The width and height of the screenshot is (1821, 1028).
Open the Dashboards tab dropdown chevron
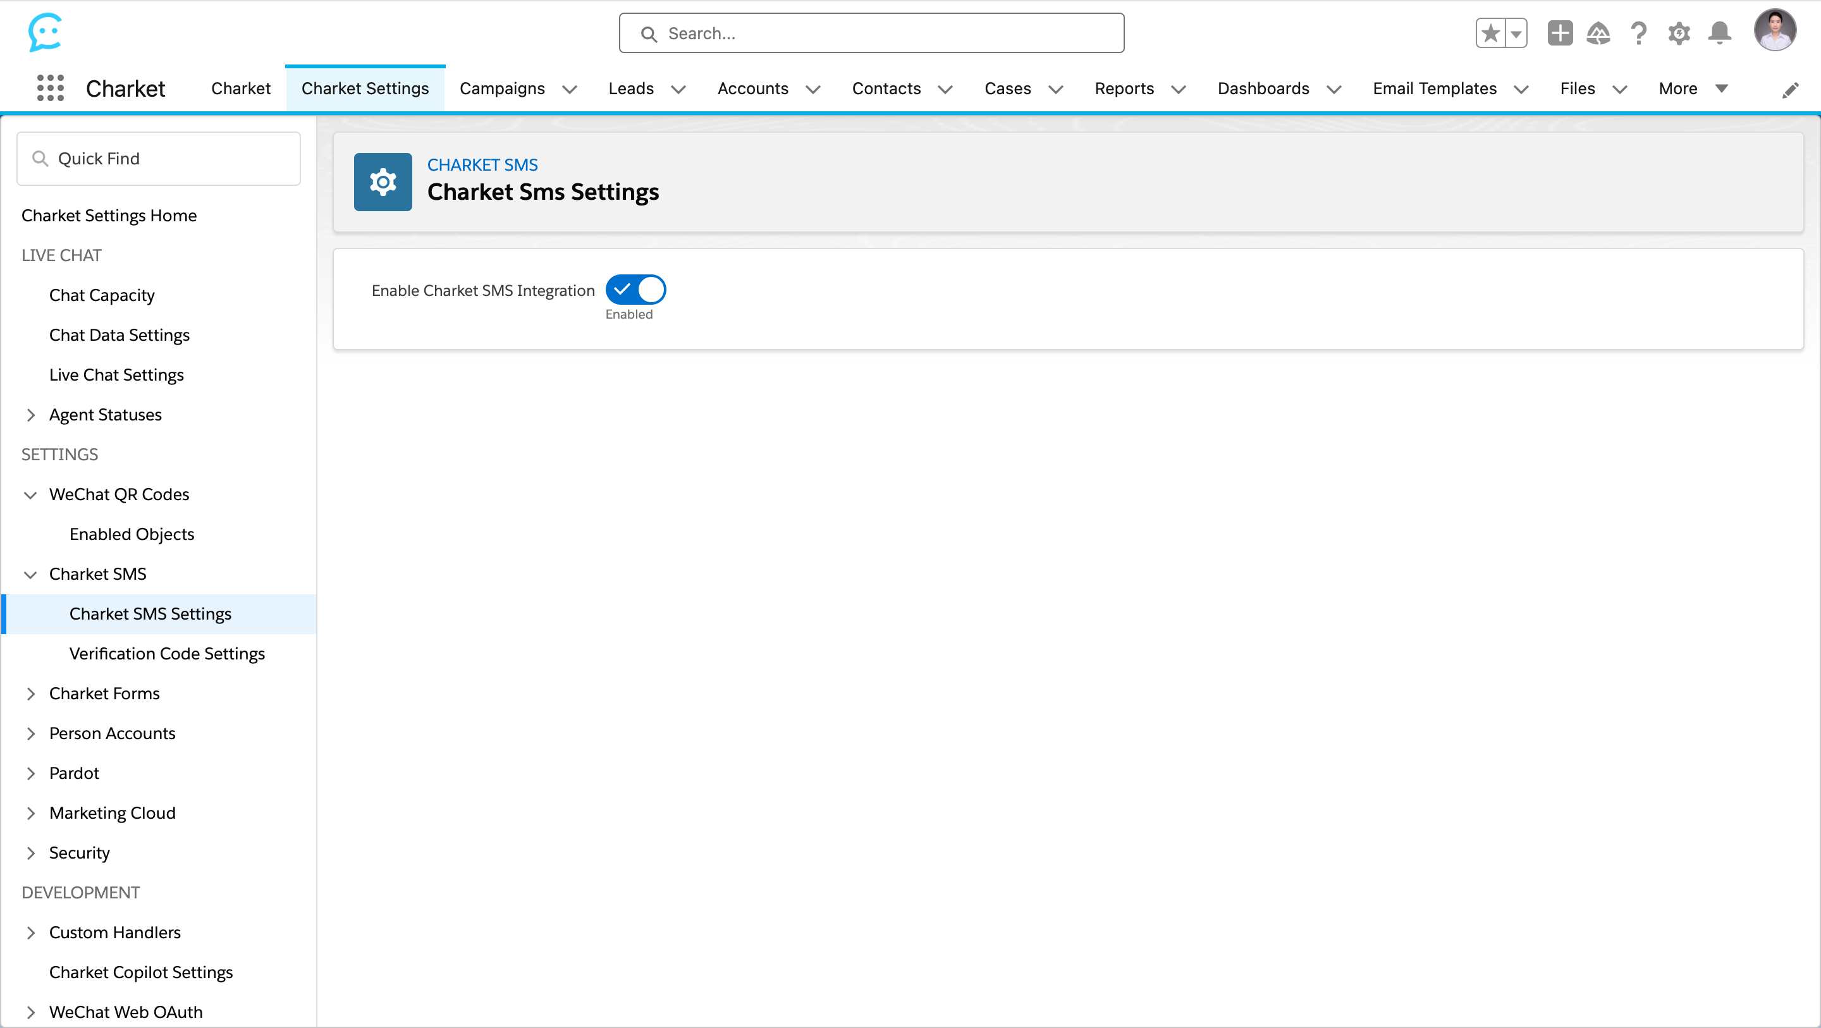coord(1334,89)
